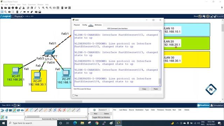Open the Config tab in SW2 window
This screenshot has width=224, height=126.
point(85,25)
